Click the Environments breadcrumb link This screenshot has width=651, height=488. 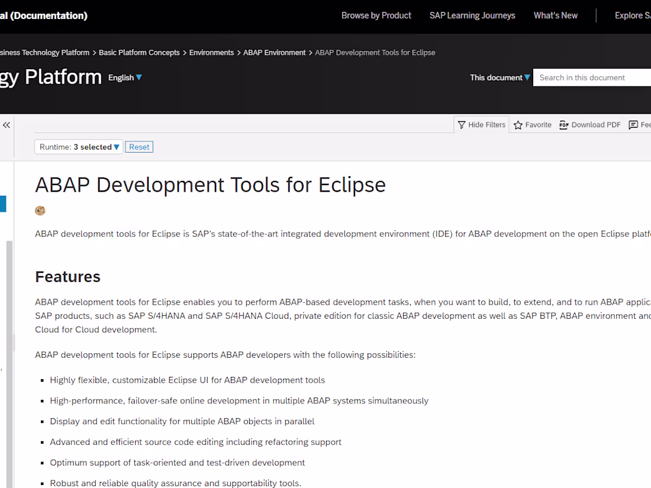[211, 52]
